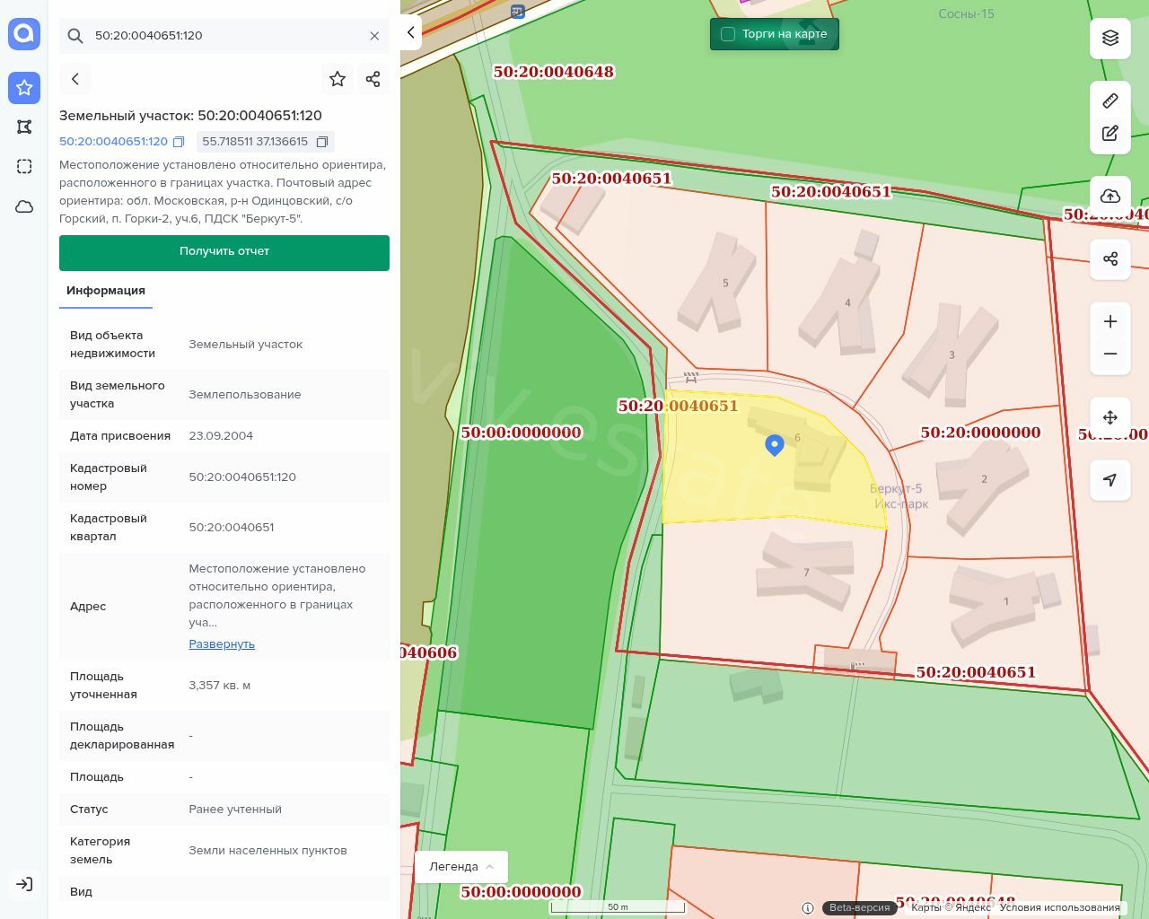
Task: Collapse the side panel with chevron
Action: [411, 33]
